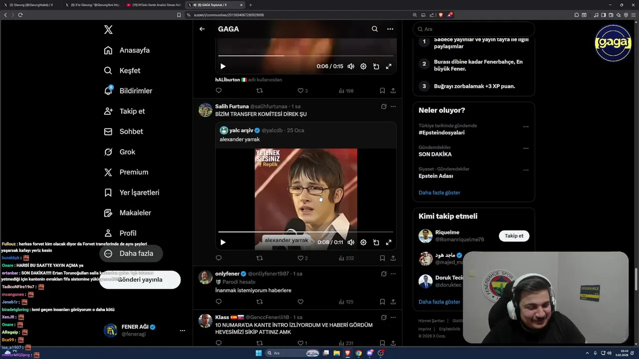Screen dimensions: 639x359
Task: Open top video settings gear
Action: (363, 66)
